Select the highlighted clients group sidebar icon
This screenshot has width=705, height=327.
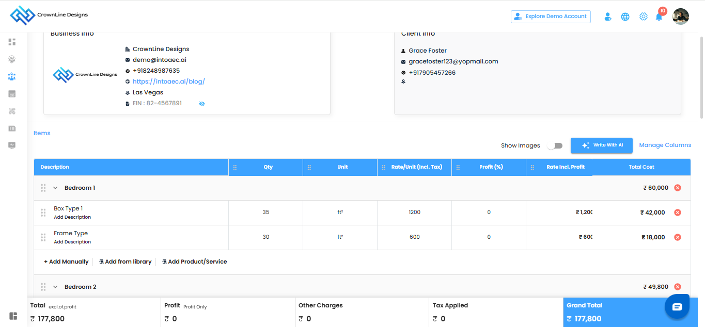[12, 76]
